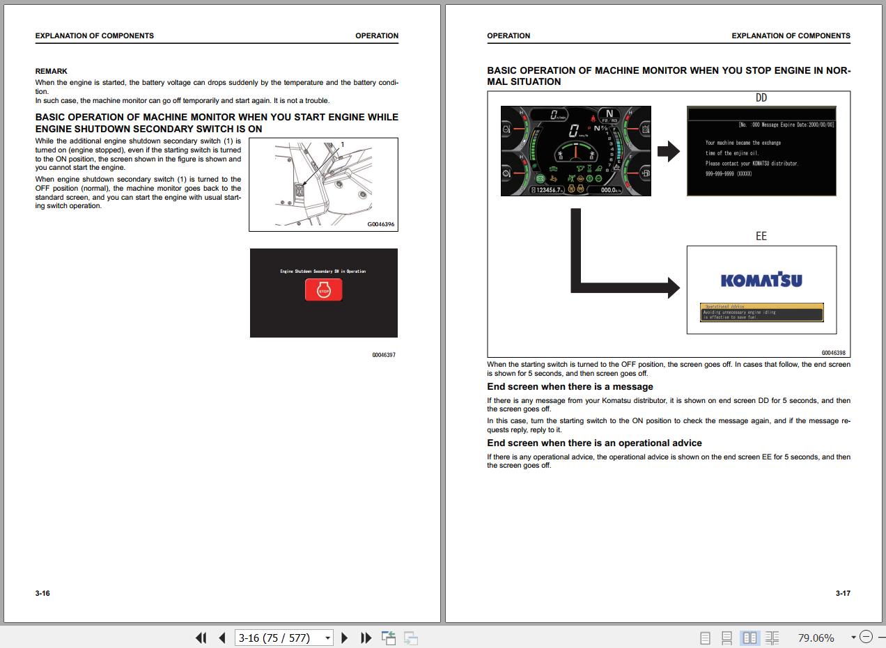
Task: Select two-page continuous scrolling layout
Action: 772,638
